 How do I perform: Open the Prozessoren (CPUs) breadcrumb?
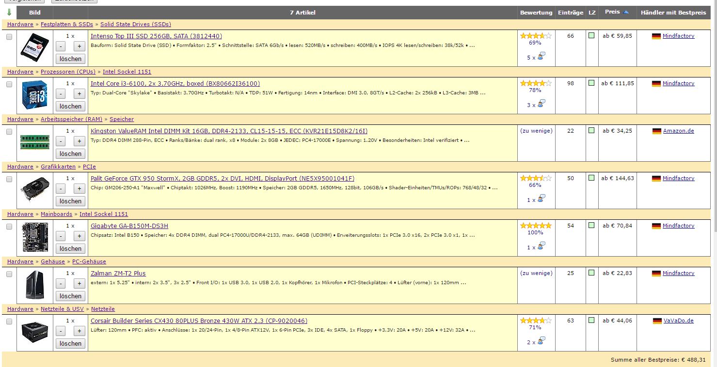coord(68,72)
